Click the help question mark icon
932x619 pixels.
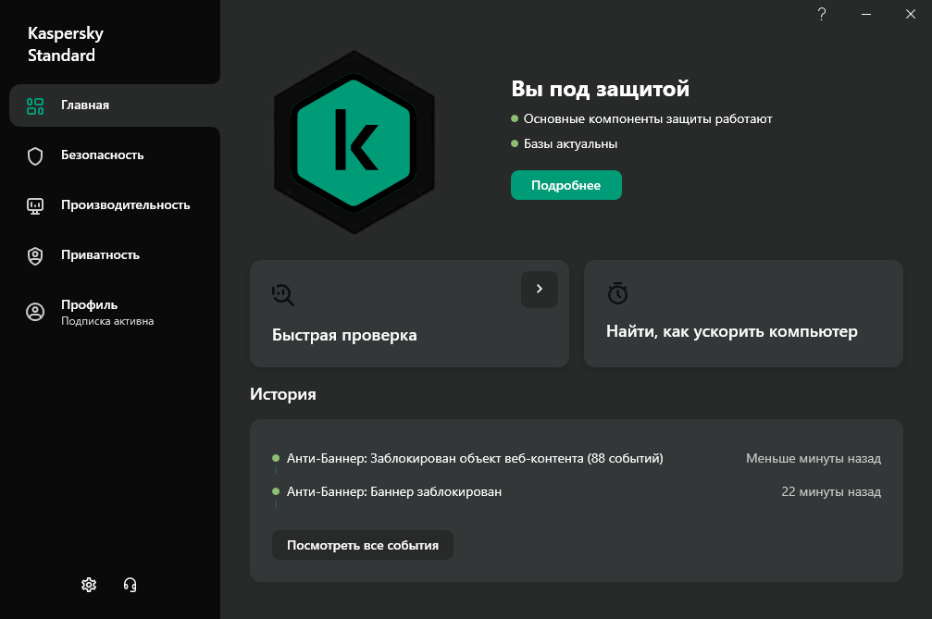822,14
